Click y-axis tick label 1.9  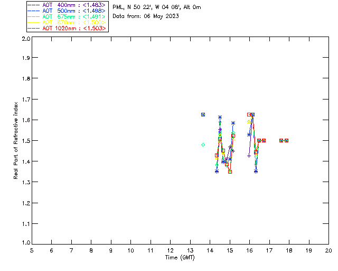click(x=26, y=58)
